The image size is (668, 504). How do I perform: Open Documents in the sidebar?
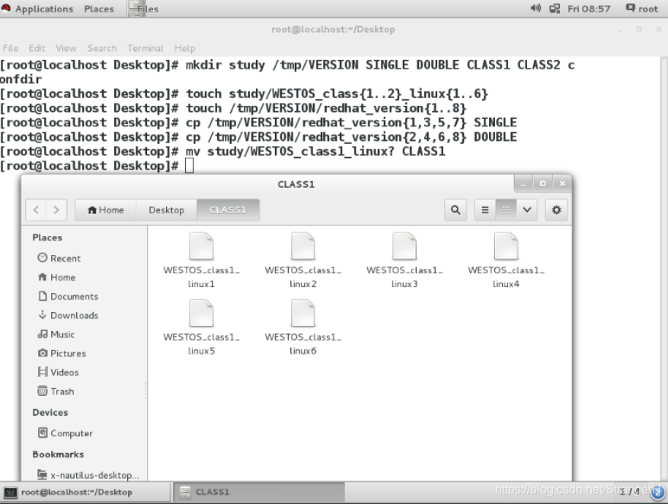68,296
